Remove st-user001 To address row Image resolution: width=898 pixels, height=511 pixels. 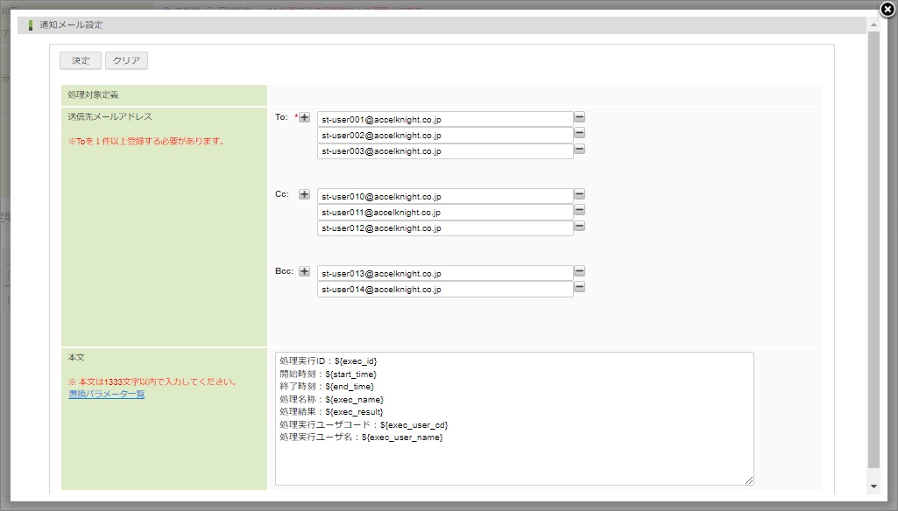point(579,117)
